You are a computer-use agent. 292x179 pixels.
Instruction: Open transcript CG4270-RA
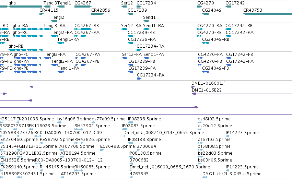[x=210, y=26]
